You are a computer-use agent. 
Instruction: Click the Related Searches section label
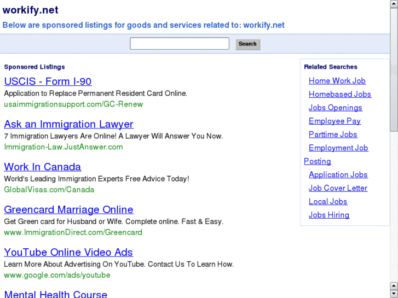[331, 67]
